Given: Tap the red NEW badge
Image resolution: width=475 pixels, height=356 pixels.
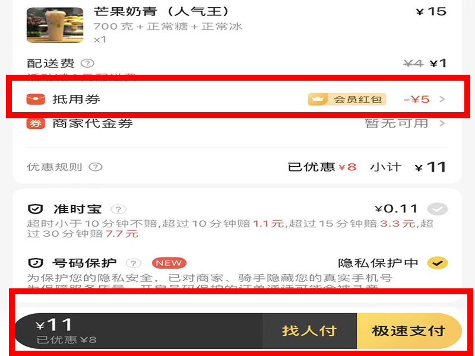Looking at the screenshot, I should 169,263.
